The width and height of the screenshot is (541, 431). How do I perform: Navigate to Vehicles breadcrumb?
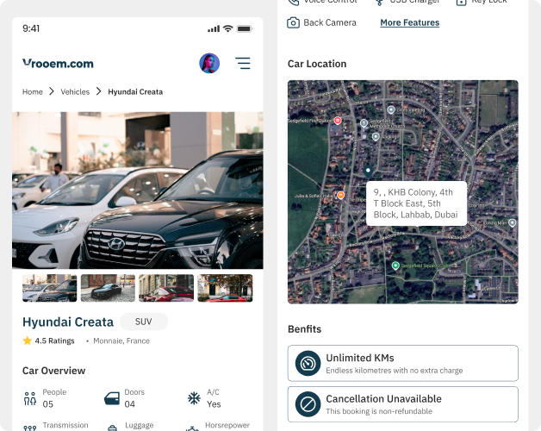[x=75, y=91]
